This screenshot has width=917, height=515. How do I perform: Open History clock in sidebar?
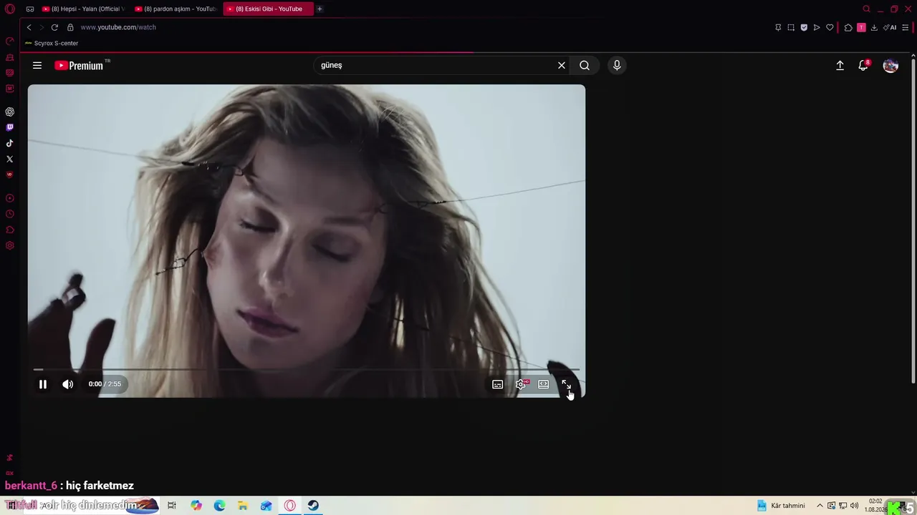(10, 214)
